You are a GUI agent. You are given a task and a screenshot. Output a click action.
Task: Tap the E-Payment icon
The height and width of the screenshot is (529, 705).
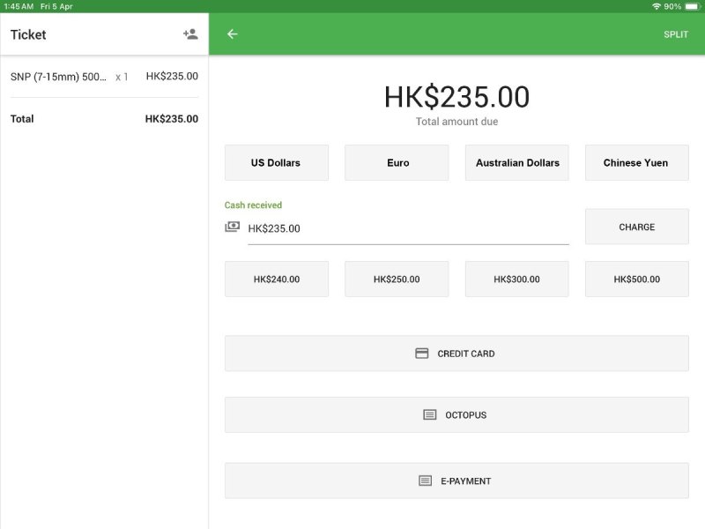[425, 481]
